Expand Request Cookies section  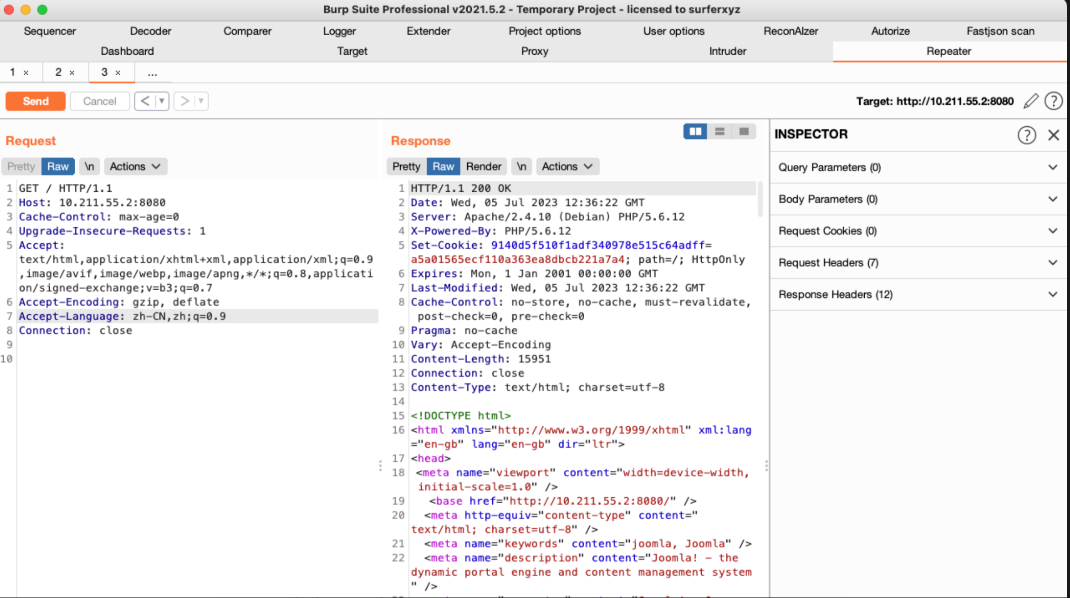[x=918, y=231]
